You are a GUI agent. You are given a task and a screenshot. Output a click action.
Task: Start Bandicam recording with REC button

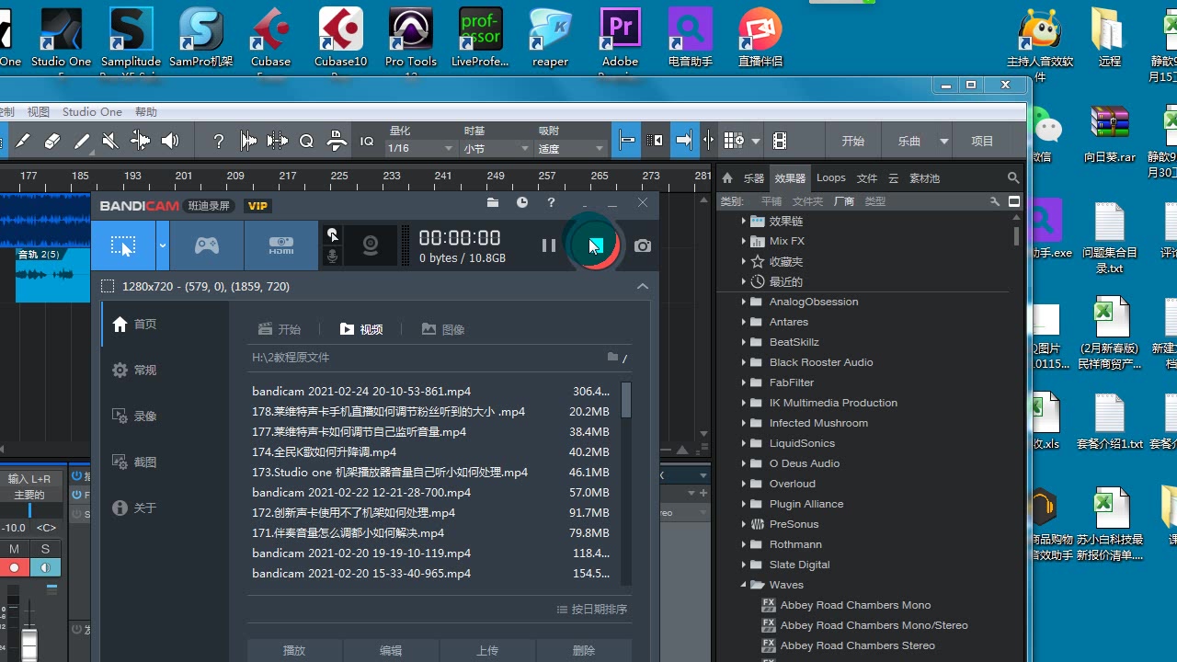pos(595,245)
